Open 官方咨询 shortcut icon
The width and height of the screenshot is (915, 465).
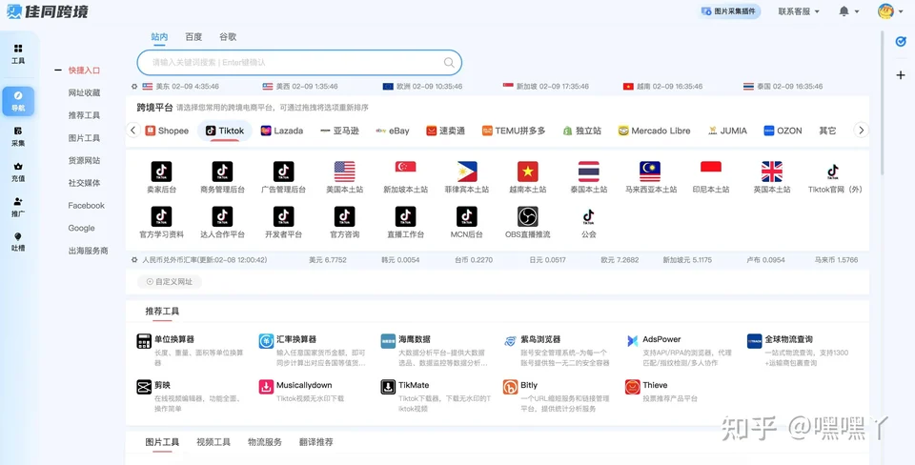point(344,216)
